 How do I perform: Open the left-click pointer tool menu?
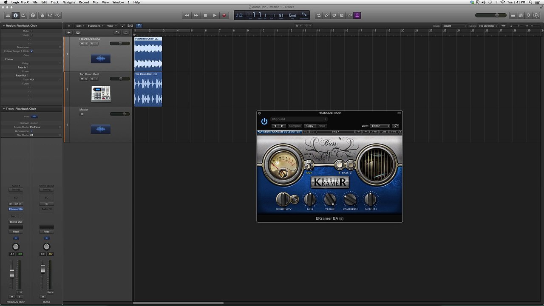coord(297,26)
